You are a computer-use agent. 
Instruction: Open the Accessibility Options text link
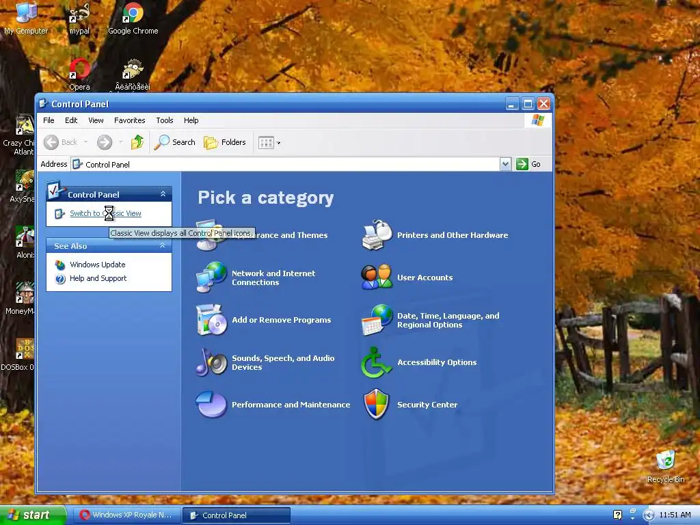point(437,362)
